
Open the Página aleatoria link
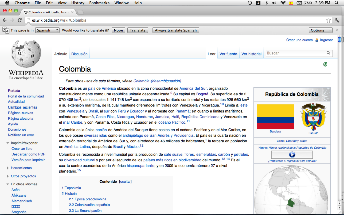click(20, 118)
